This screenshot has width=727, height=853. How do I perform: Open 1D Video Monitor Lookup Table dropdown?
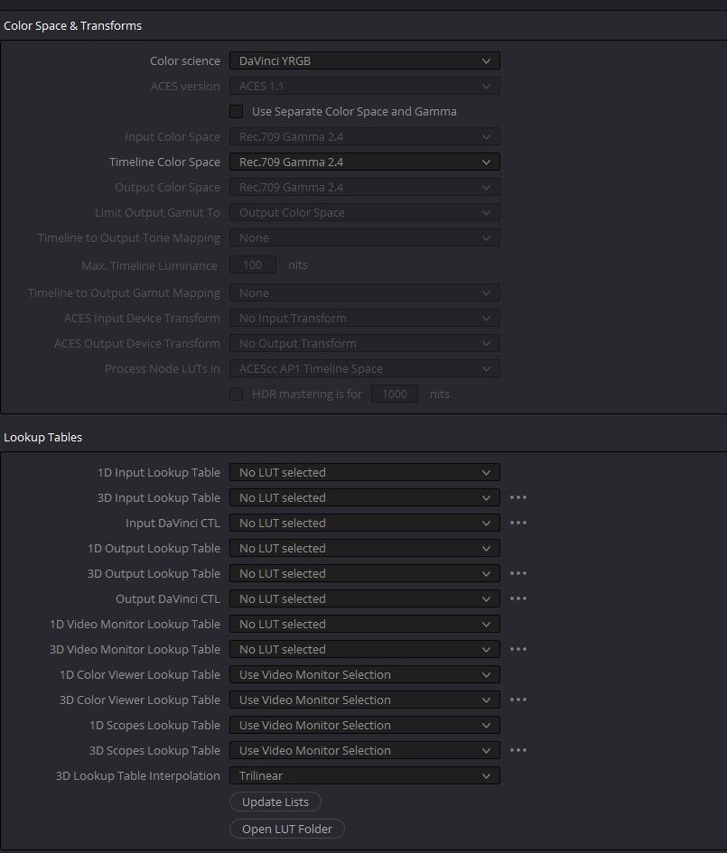coord(364,624)
